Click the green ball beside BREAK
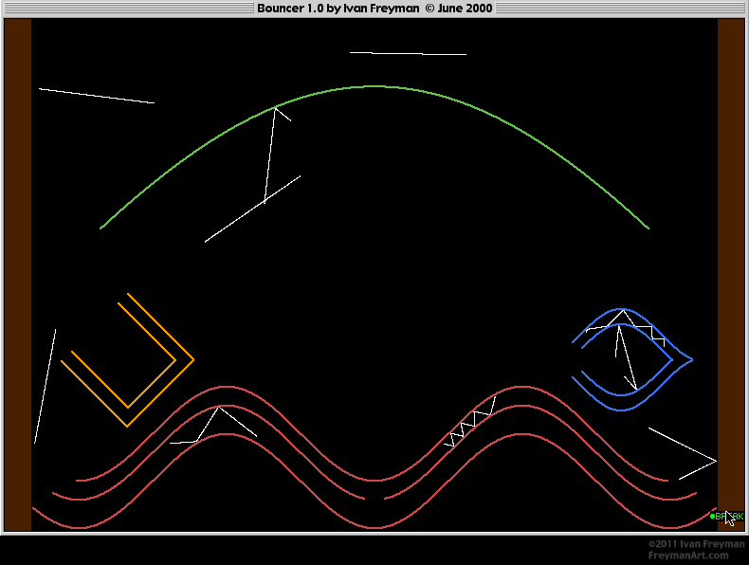Viewport: 749px width, 565px height. (x=712, y=517)
